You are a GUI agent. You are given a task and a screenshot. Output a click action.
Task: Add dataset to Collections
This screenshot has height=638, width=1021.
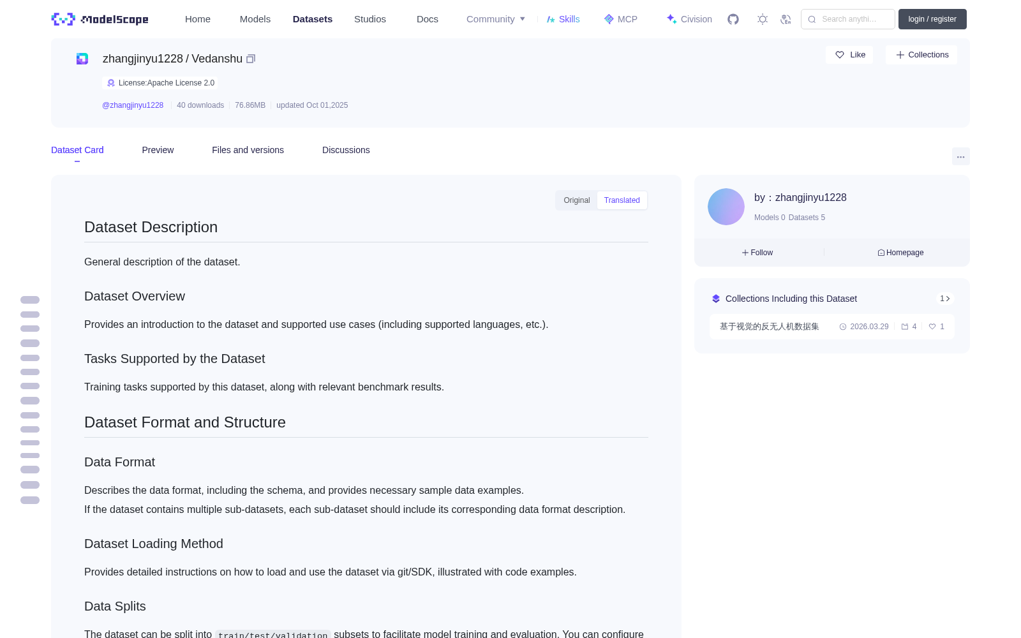point(921,55)
